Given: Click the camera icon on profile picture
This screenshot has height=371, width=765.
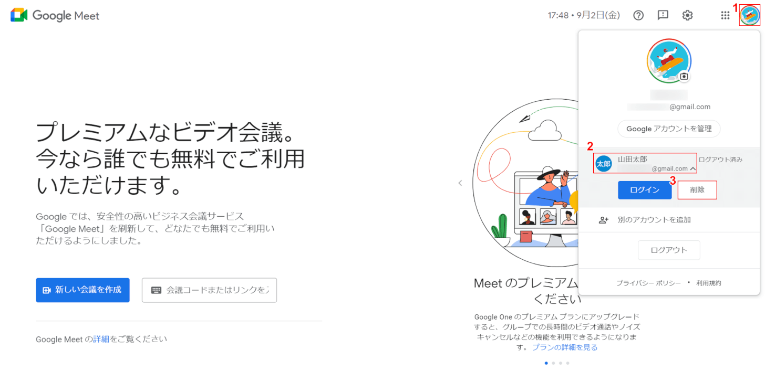Looking at the screenshot, I should [x=684, y=76].
